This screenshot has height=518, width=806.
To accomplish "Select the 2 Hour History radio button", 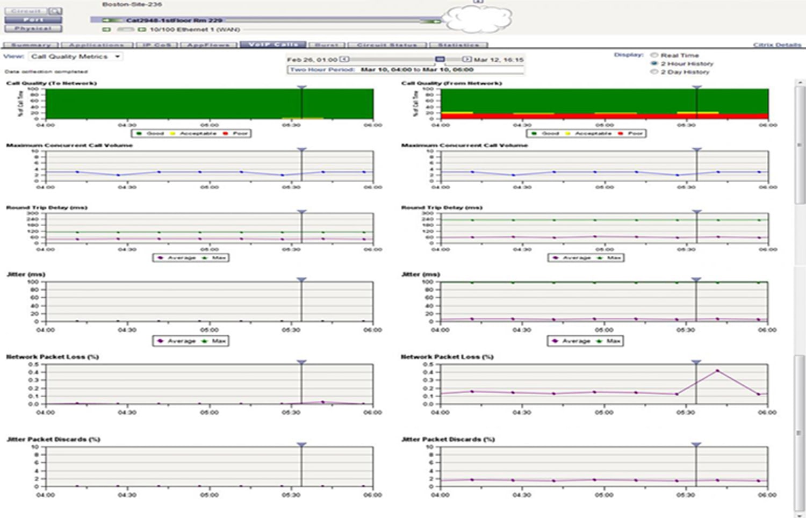I will (653, 63).
